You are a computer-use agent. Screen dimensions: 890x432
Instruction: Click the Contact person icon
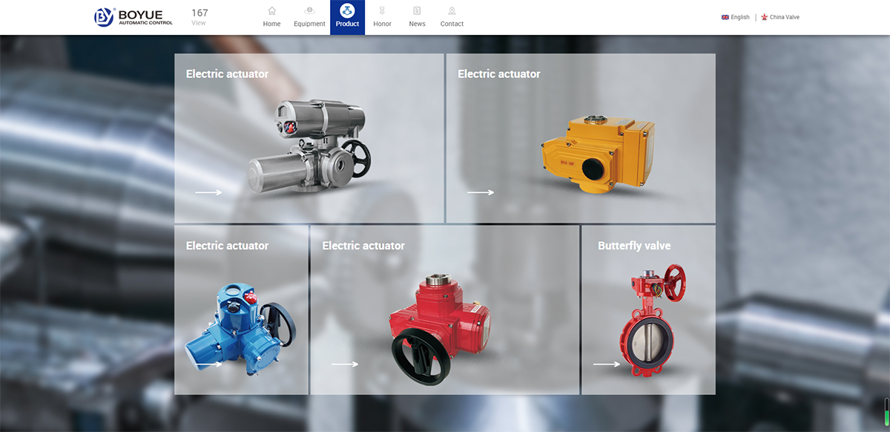452,11
